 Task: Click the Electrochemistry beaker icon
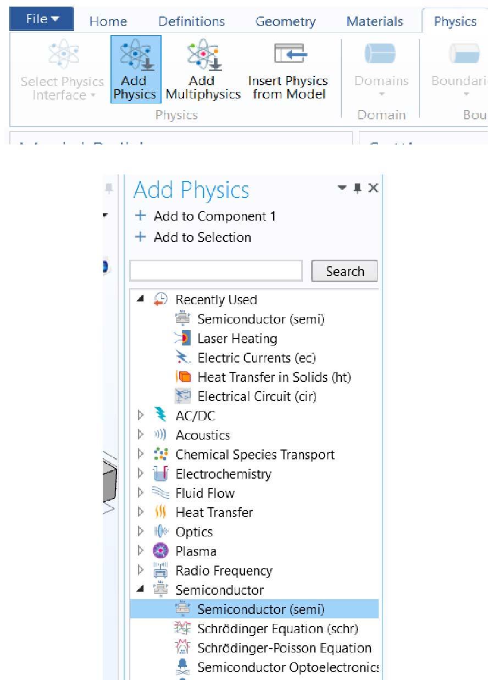160,474
